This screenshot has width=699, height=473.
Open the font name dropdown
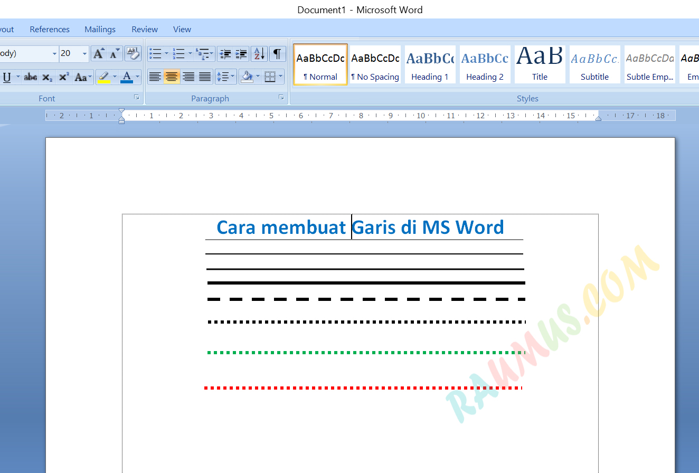pos(54,53)
